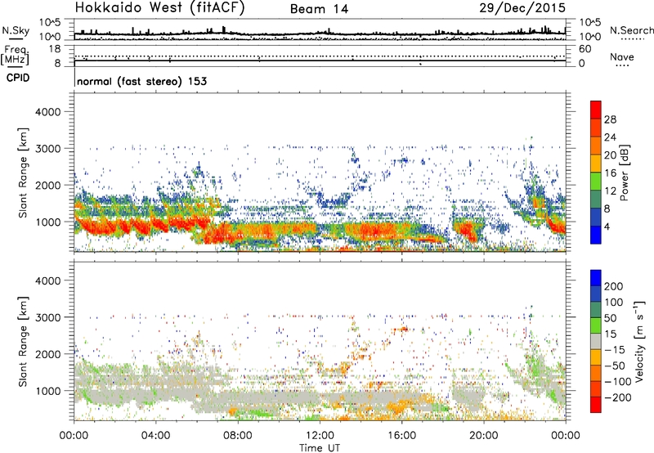Screen dimensions: 654x453
Task: Click the light green power color bar segment
Action: tap(596, 182)
